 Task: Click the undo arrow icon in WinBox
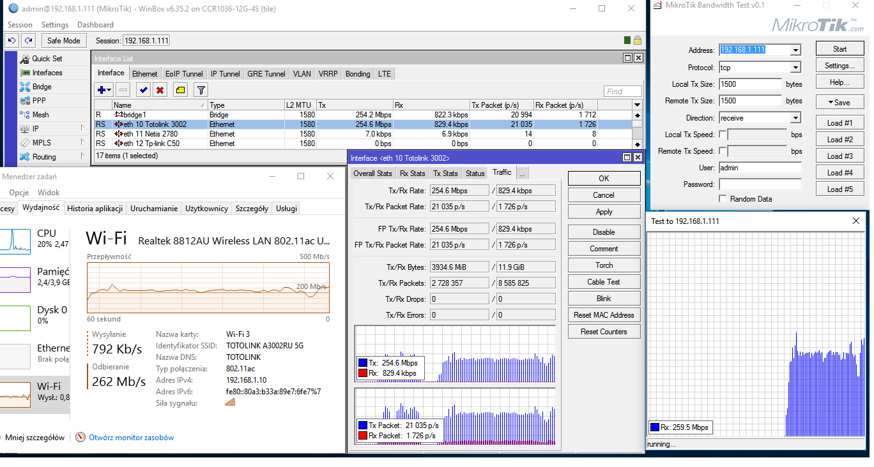pyautogui.click(x=11, y=40)
